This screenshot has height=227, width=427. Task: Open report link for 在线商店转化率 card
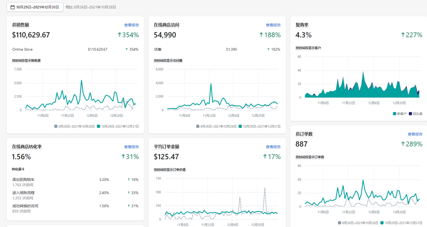click(131, 147)
